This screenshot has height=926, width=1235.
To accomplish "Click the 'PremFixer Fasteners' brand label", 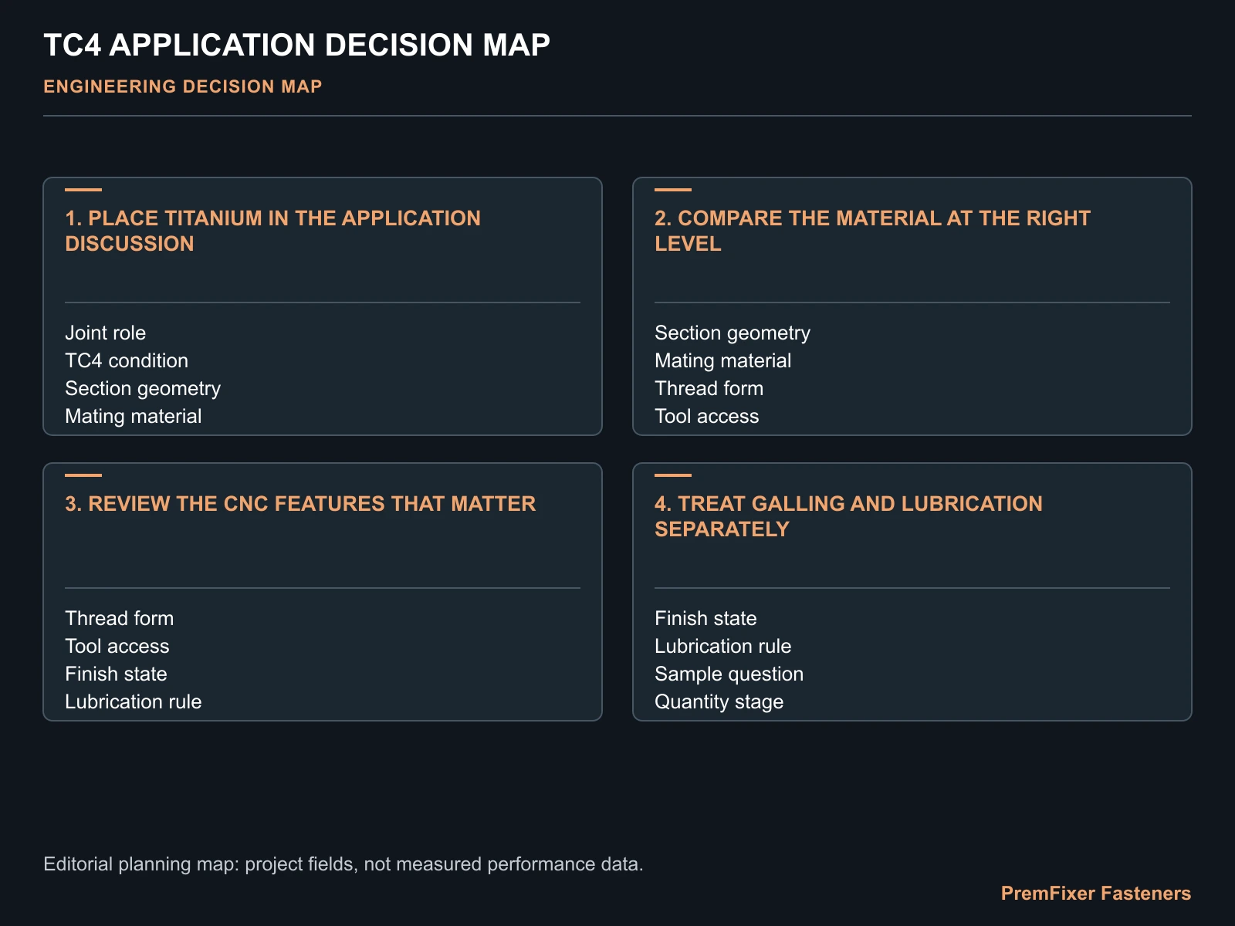I will coord(1096,894).
